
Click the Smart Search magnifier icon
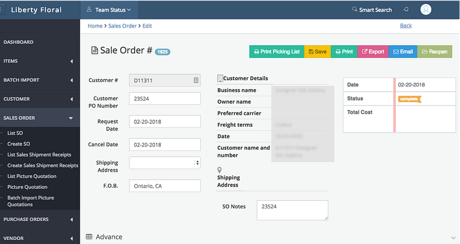[x=354, y=10]
